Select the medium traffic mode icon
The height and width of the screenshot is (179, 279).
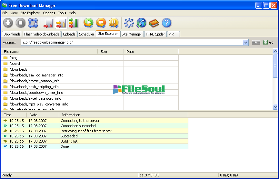point(61,23)
